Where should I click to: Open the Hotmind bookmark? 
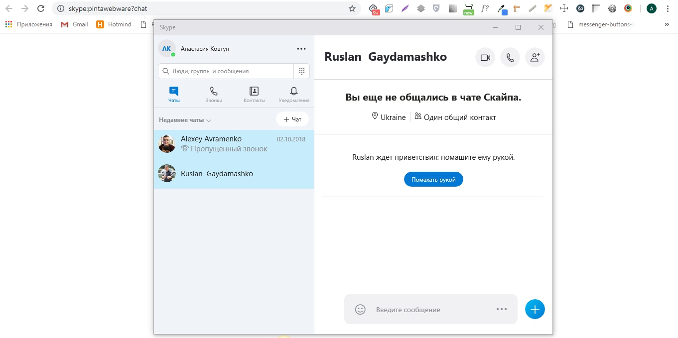[114, 24]
